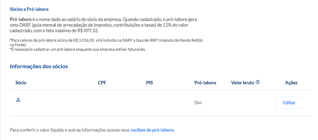Click the Editar button for the sócio
The image size is (318, 140).
point(289,103)
